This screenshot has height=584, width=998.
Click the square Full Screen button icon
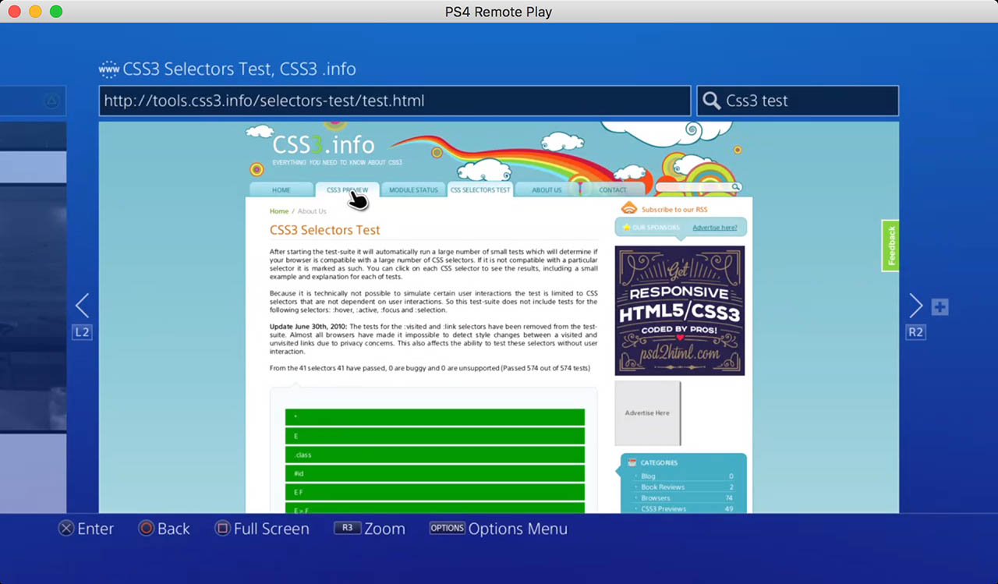(x=222, y=529)
